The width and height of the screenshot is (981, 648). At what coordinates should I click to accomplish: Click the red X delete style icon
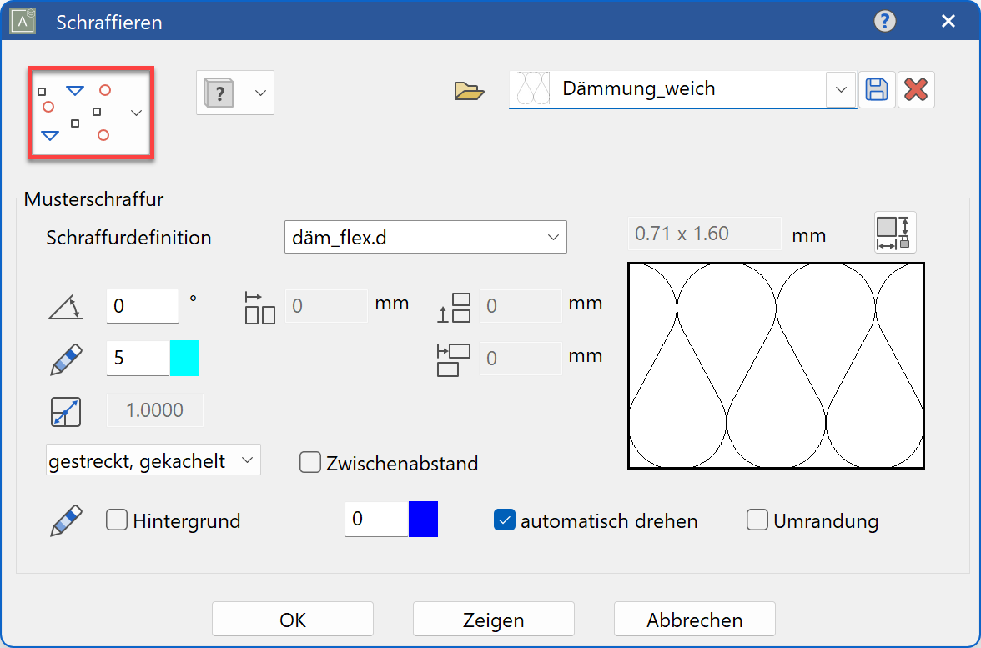(x=916, y=89)
